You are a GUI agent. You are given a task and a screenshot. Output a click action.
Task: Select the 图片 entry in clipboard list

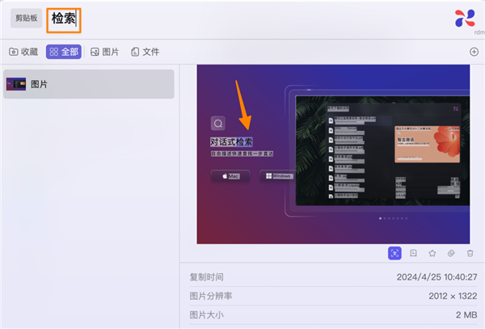click(88, 84)
